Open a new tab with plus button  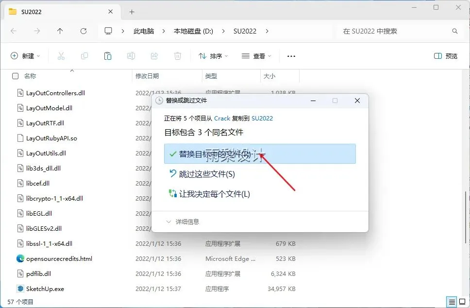[132, 12]
